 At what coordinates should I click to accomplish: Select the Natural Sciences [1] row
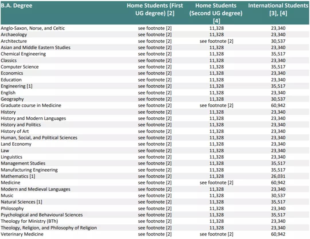coord(21,202)
